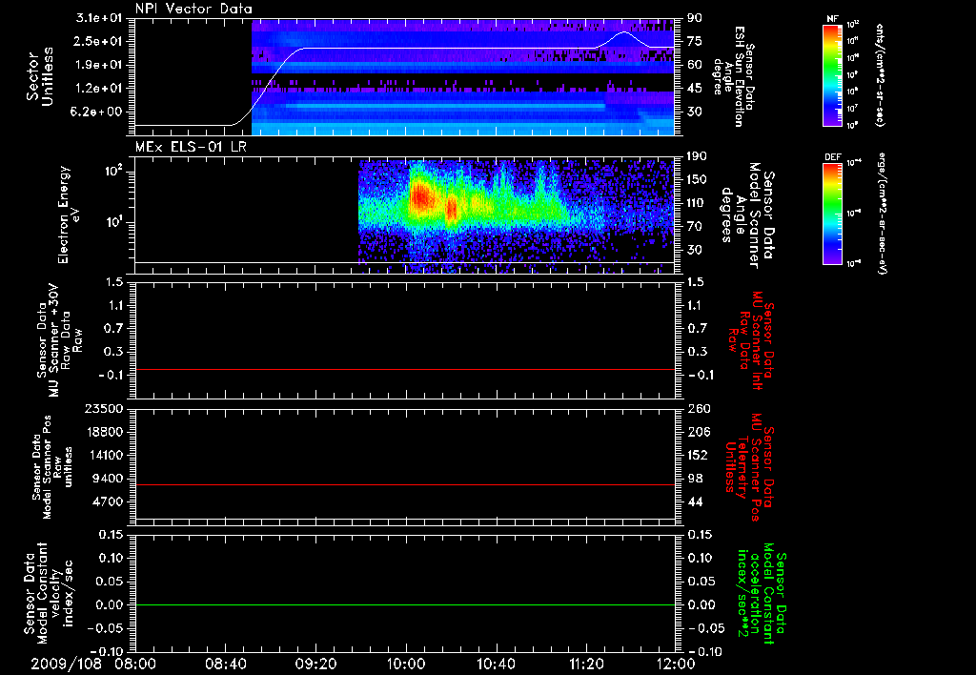Screen dimensions: 976x675
Task: Click the 09:20 time tick label
Action: (315, 664)
